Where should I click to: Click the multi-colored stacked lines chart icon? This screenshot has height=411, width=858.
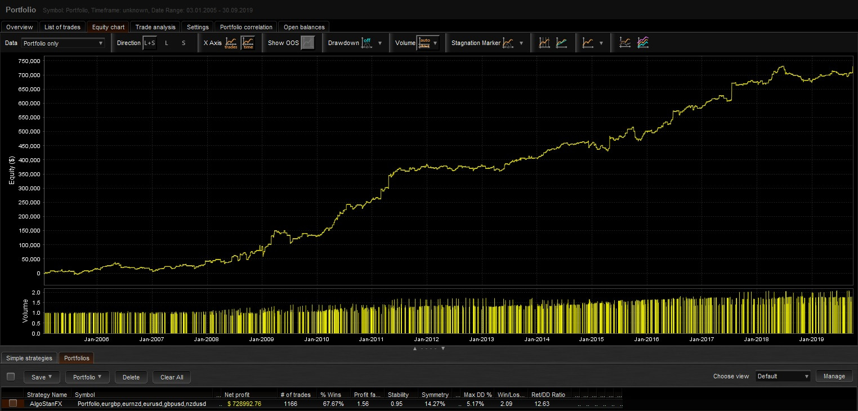click(642, 43)
